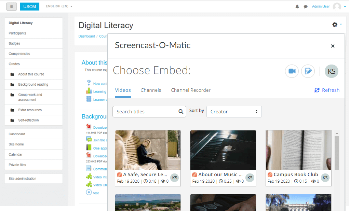
Task: Open the course settings gear menu
Action: (x=335, y=25)
